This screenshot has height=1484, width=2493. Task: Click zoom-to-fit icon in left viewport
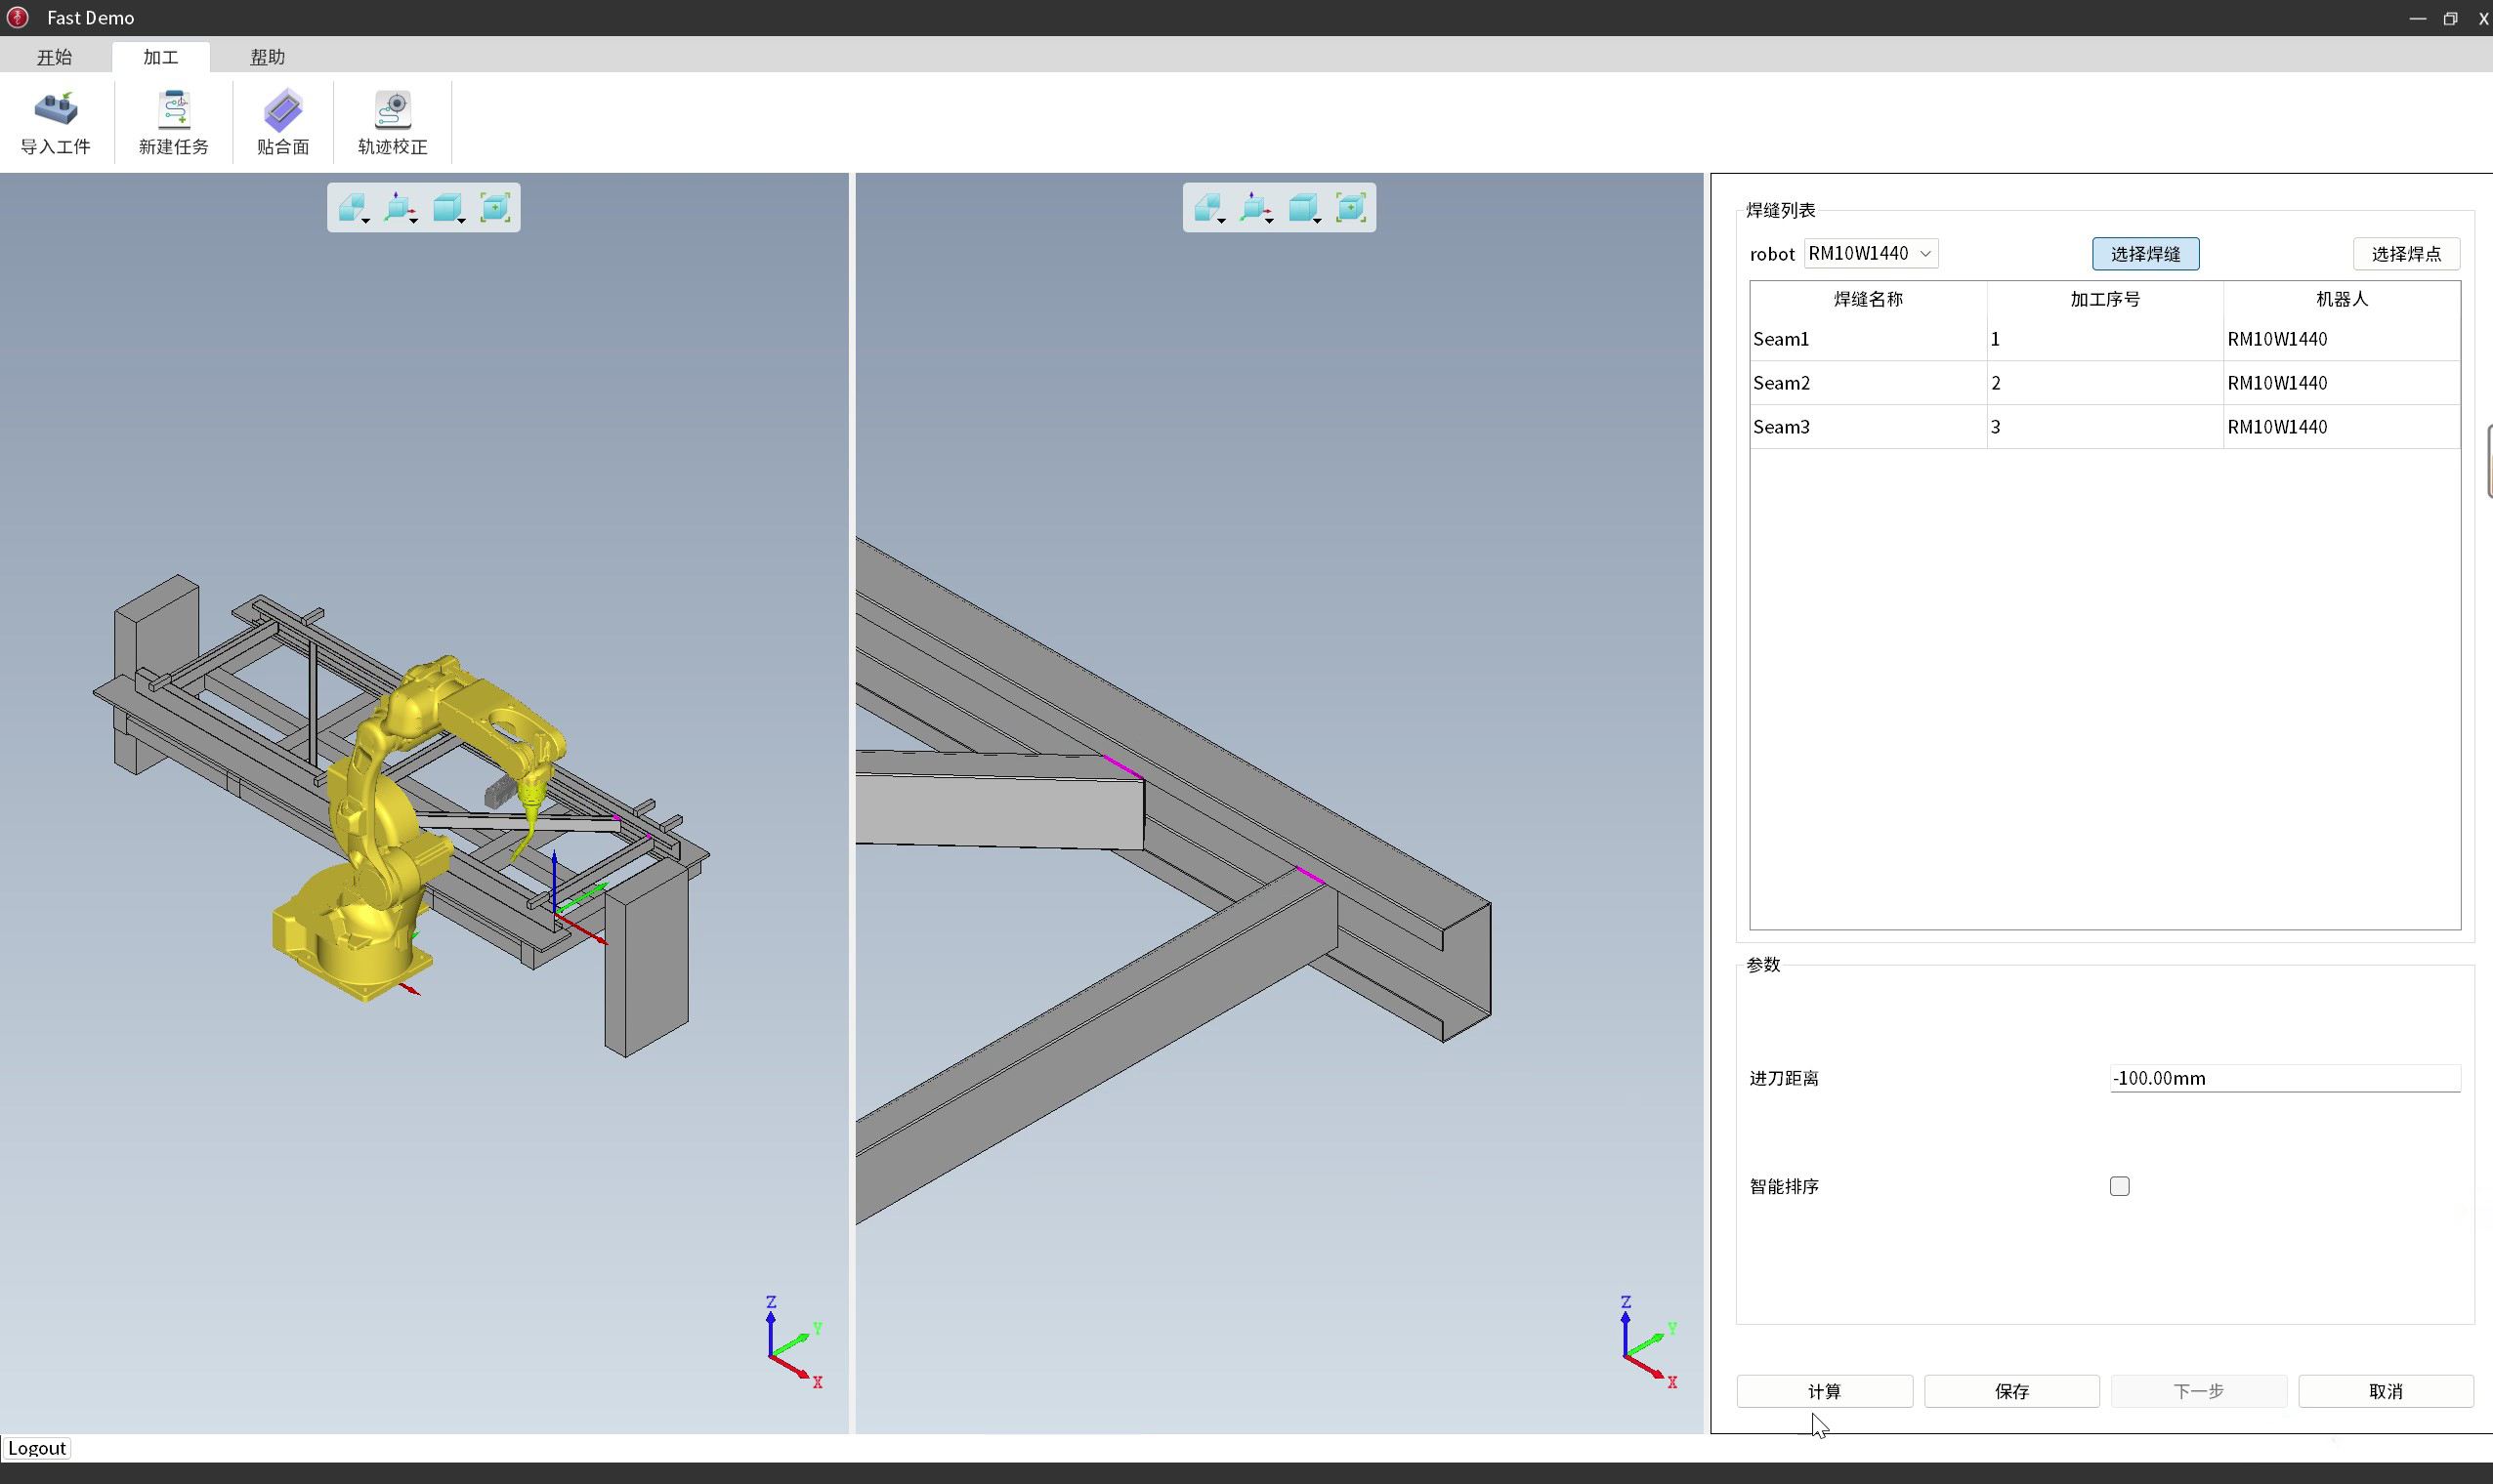(495, 207)
